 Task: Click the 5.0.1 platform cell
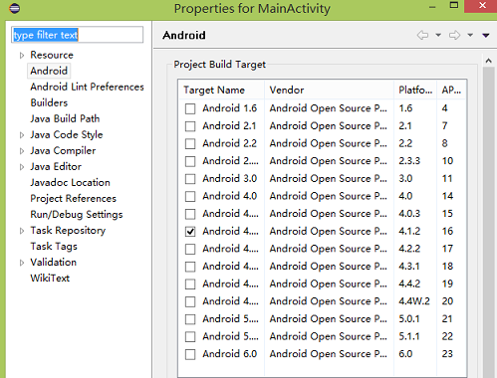pyautogui.click(x=409, y=319)
